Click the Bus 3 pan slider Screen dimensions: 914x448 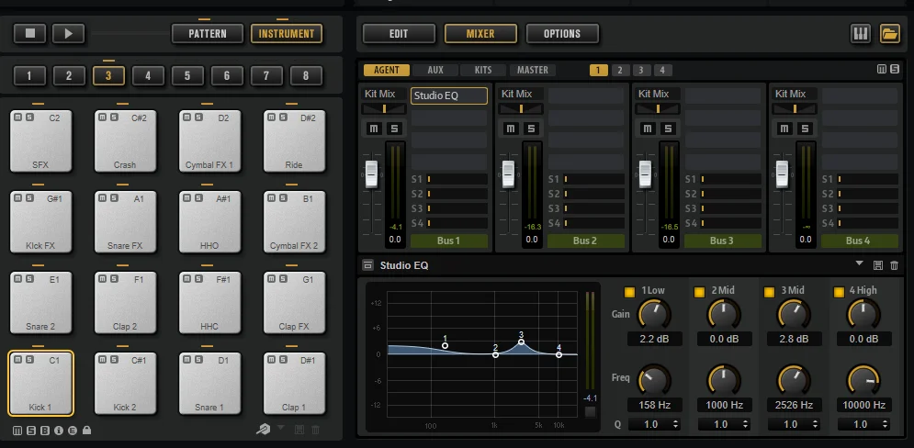click(658, 108)
